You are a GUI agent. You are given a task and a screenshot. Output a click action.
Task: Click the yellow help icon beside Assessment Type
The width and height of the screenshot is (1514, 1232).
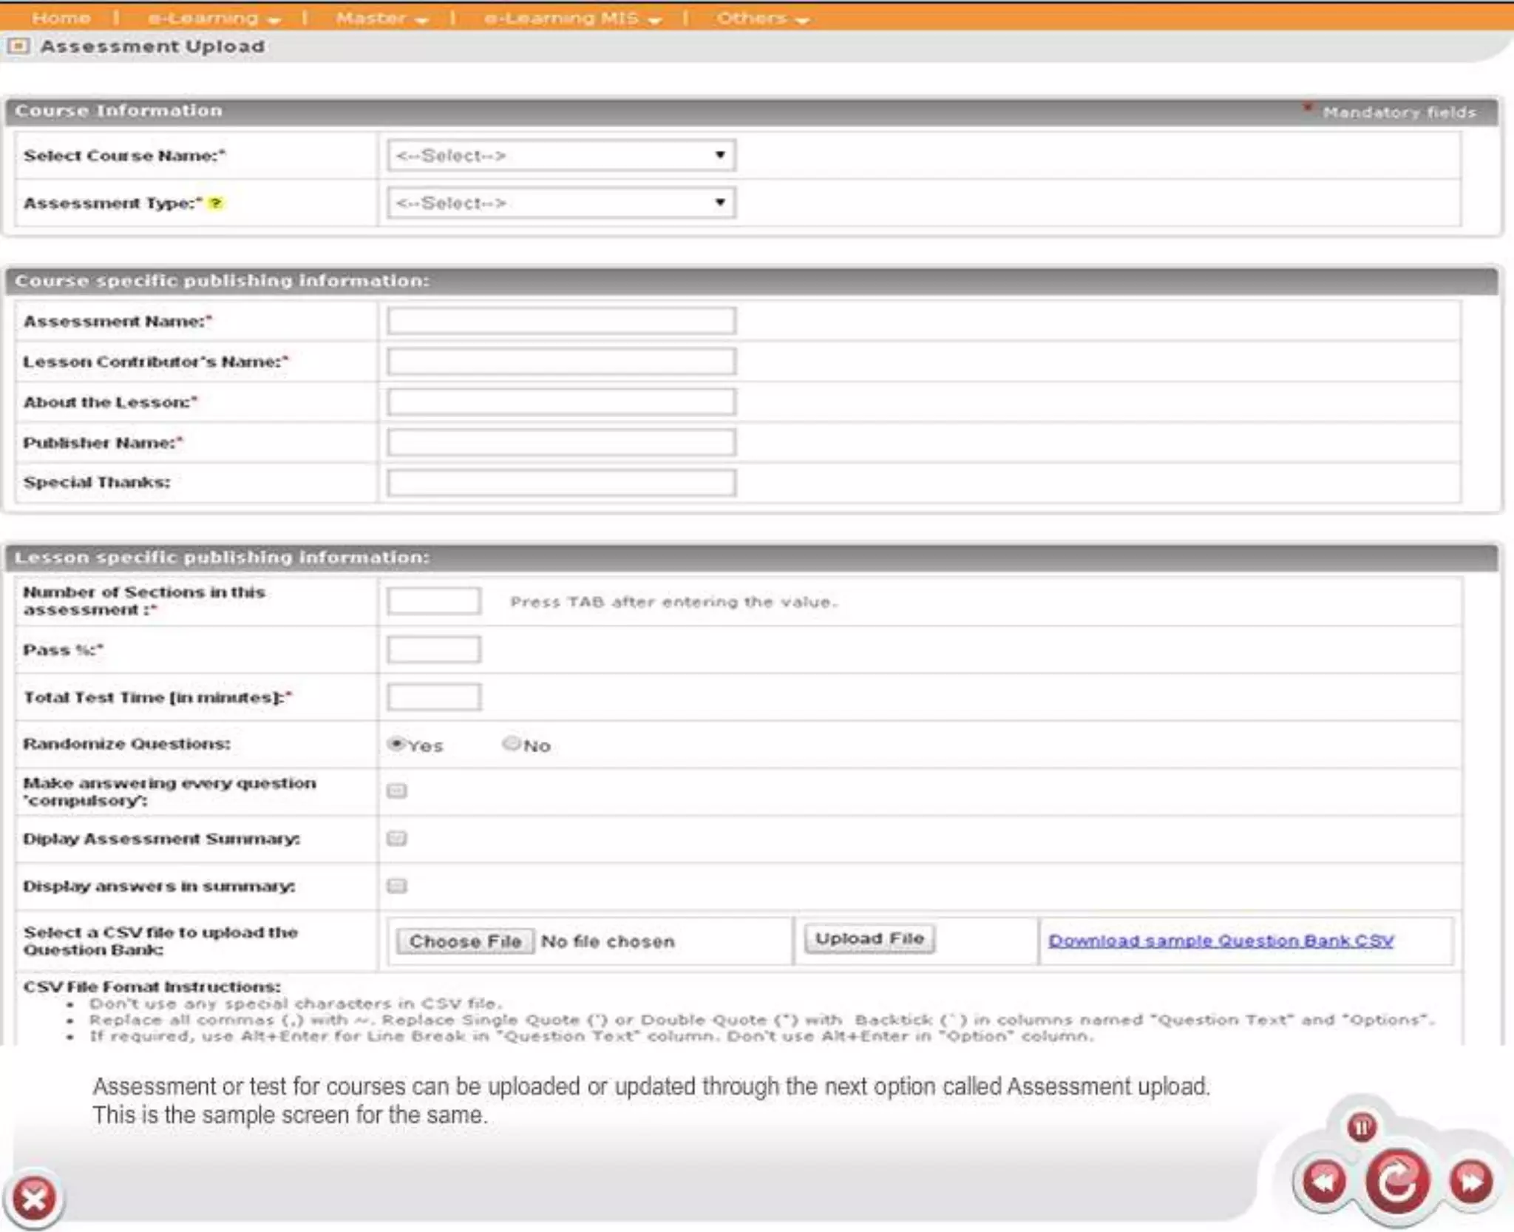coord(215,203)
